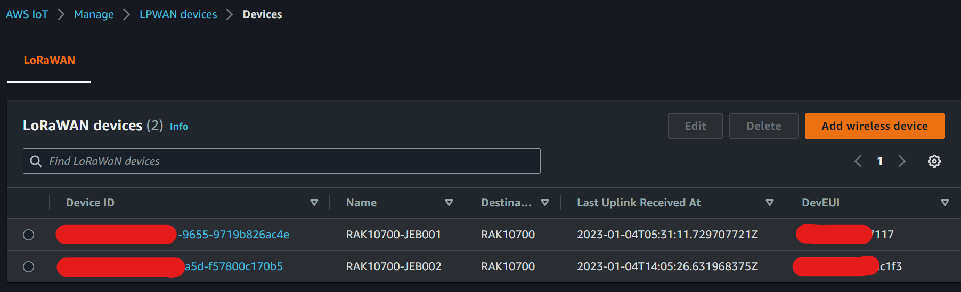Click Add wireless device button
The height and width of the screenshot is (292, 961).
874,126
